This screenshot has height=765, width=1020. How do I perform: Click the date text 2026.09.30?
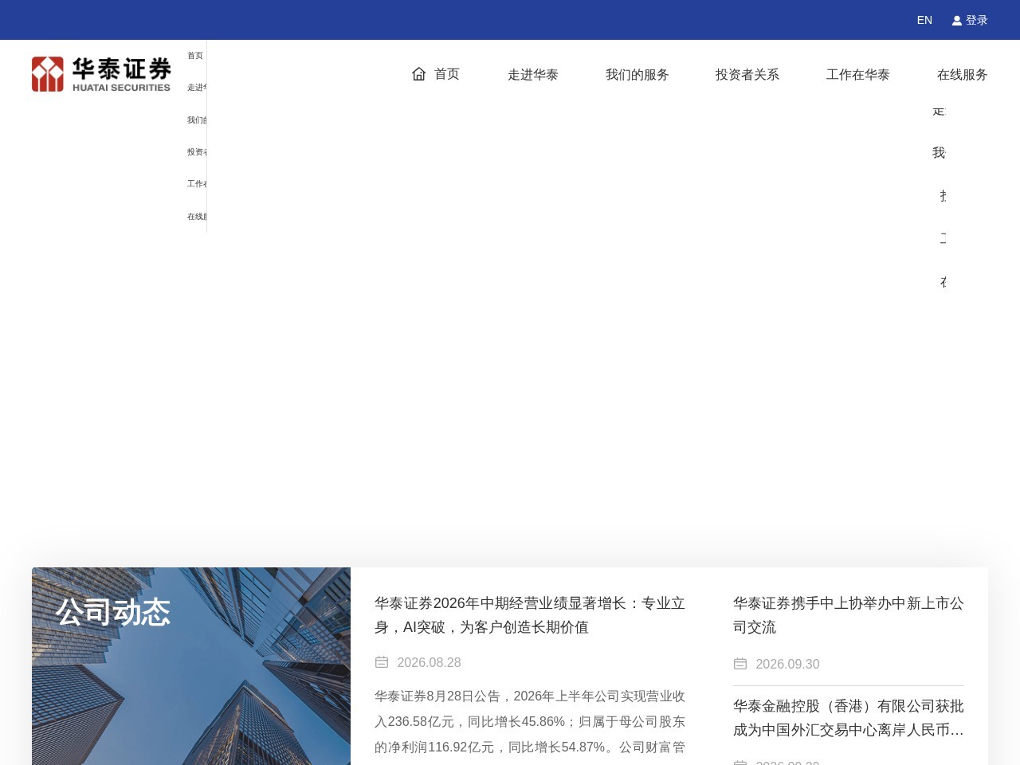[x=787, y=664]
